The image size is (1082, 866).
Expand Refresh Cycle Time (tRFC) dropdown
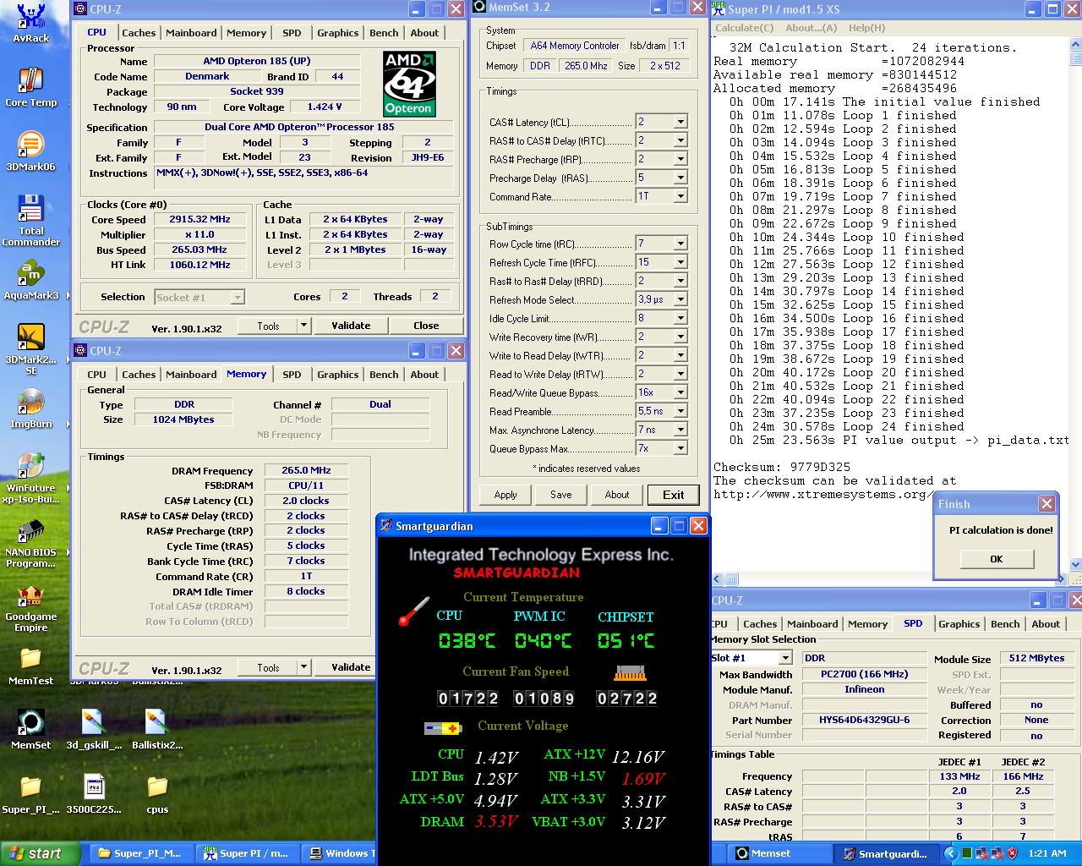pos(680,262)
